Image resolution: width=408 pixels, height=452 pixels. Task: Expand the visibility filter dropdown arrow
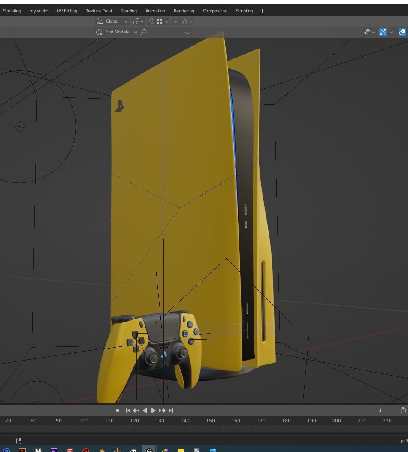pyautogui.click(x=374, y=32)
